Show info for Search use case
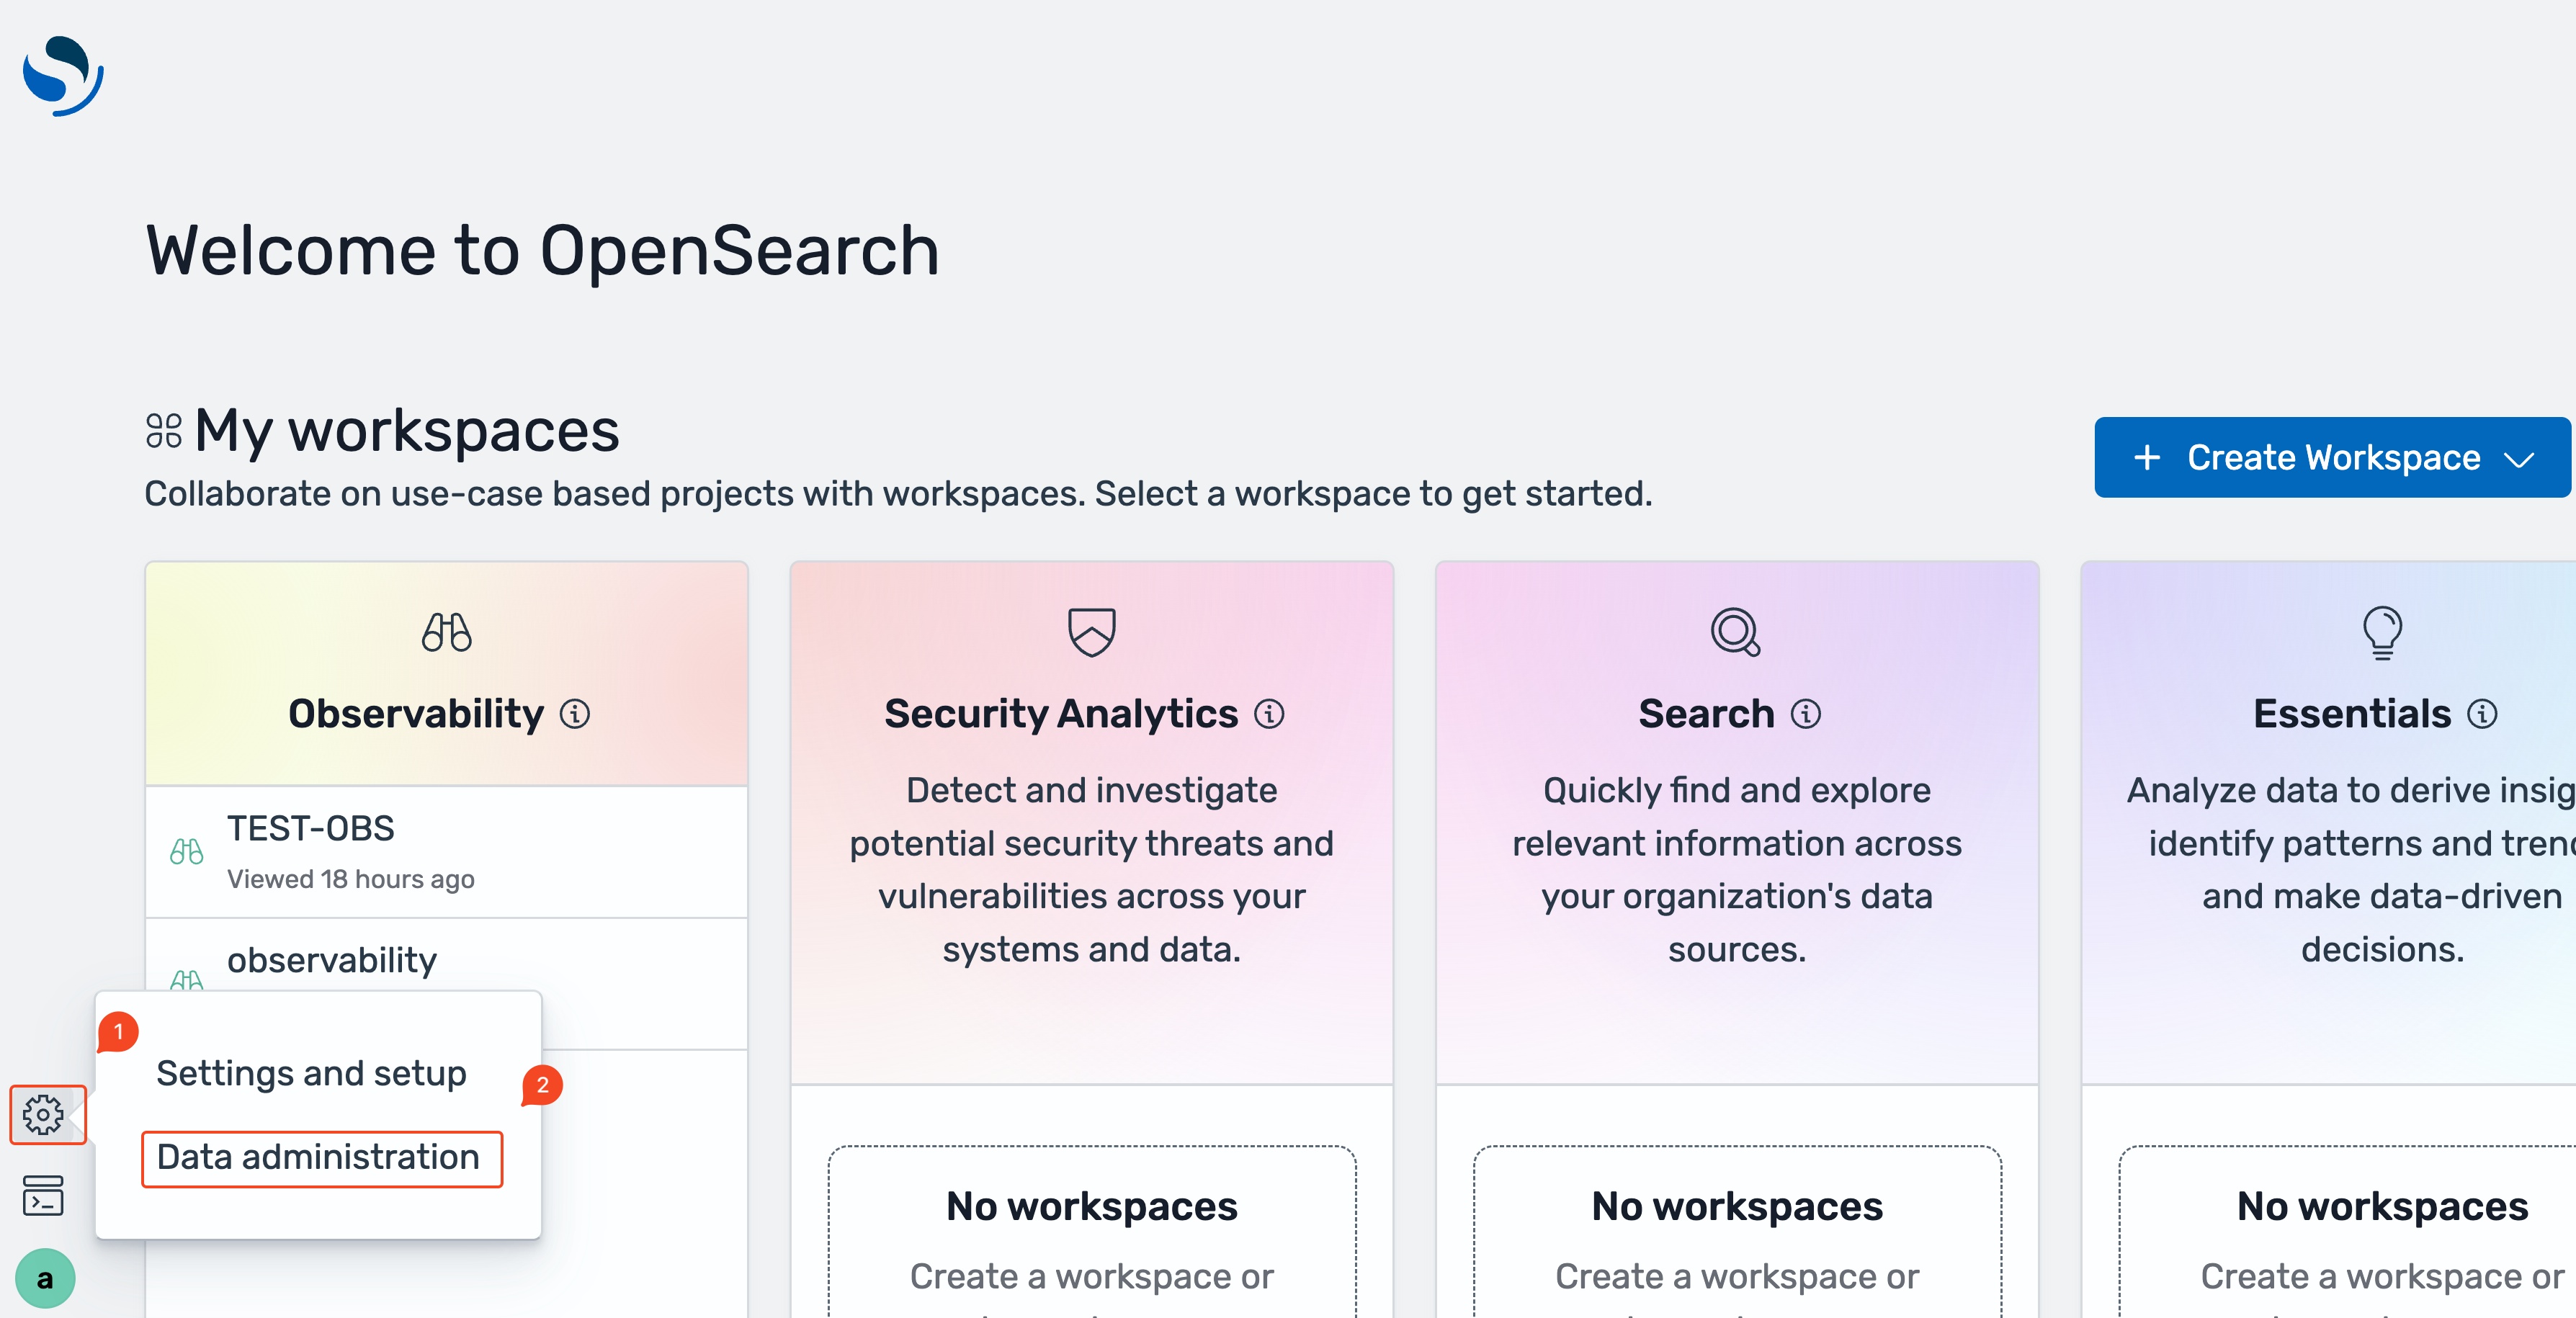Viewport: 2576px width, 1318px height. [x=1806, y=714]
